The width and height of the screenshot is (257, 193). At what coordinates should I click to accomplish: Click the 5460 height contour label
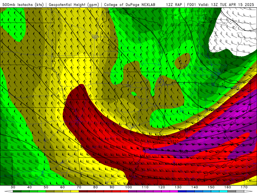pos(189,129)
